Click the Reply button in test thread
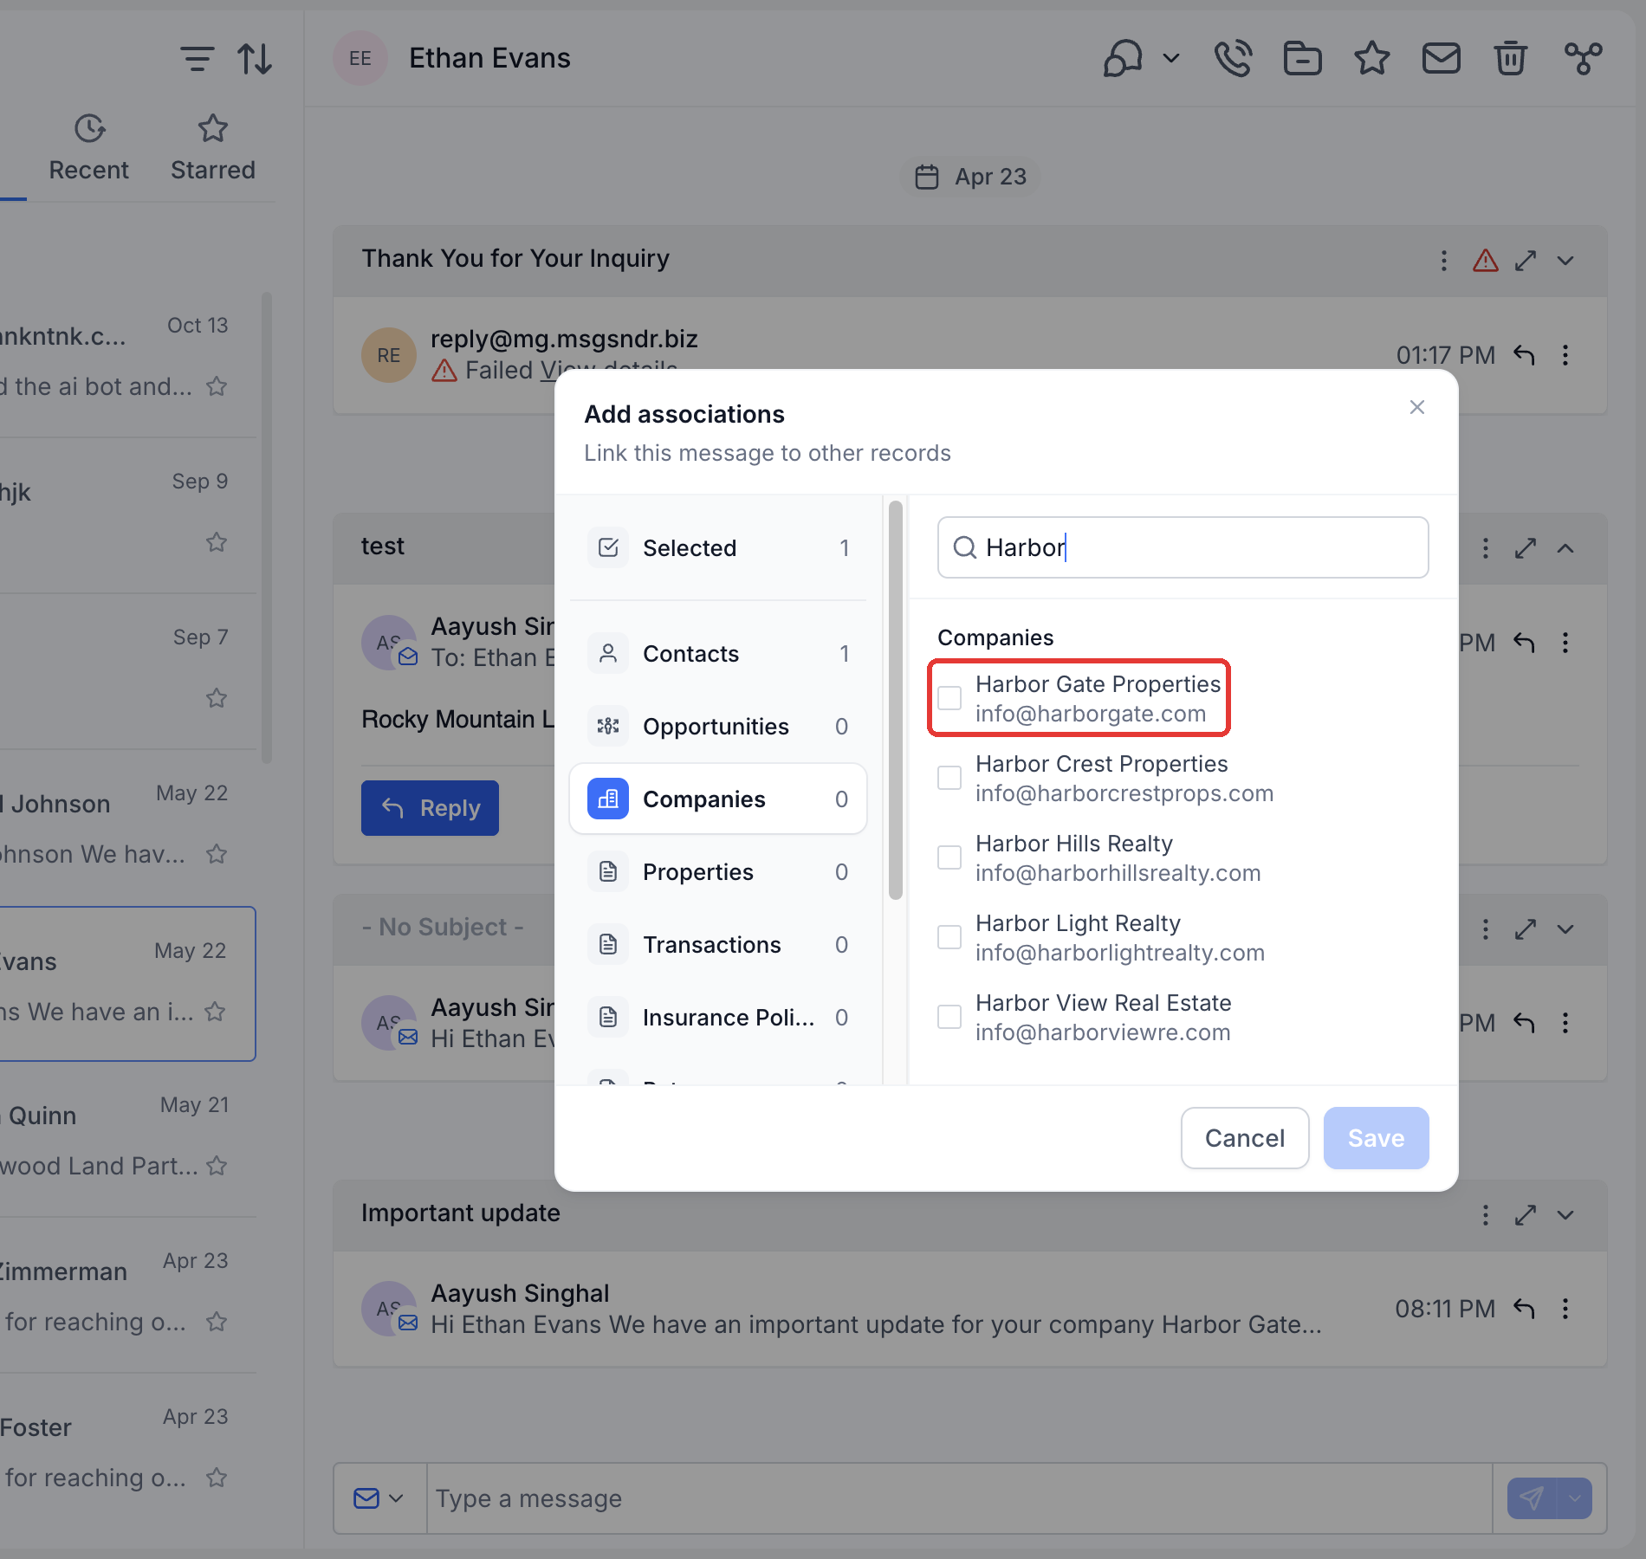This screenshot has height=1559, width=1646. (x=430, y=808)
